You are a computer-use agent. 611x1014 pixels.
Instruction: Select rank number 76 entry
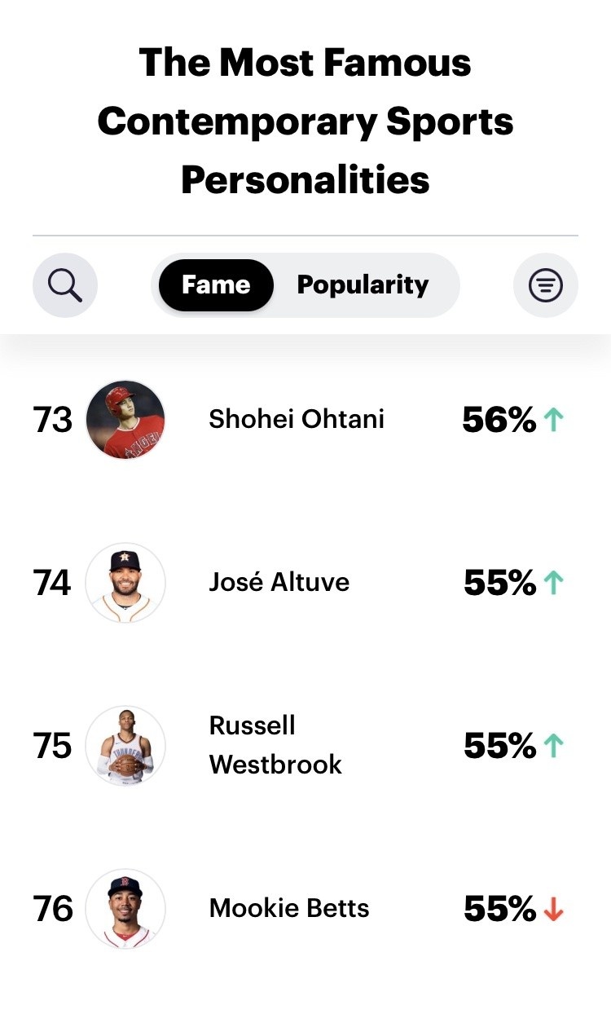pos(53,909)
